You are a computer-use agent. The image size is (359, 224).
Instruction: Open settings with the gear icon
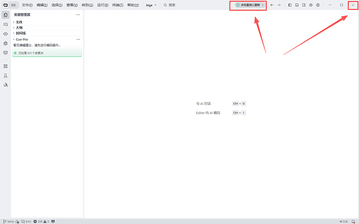click(311, 5)
